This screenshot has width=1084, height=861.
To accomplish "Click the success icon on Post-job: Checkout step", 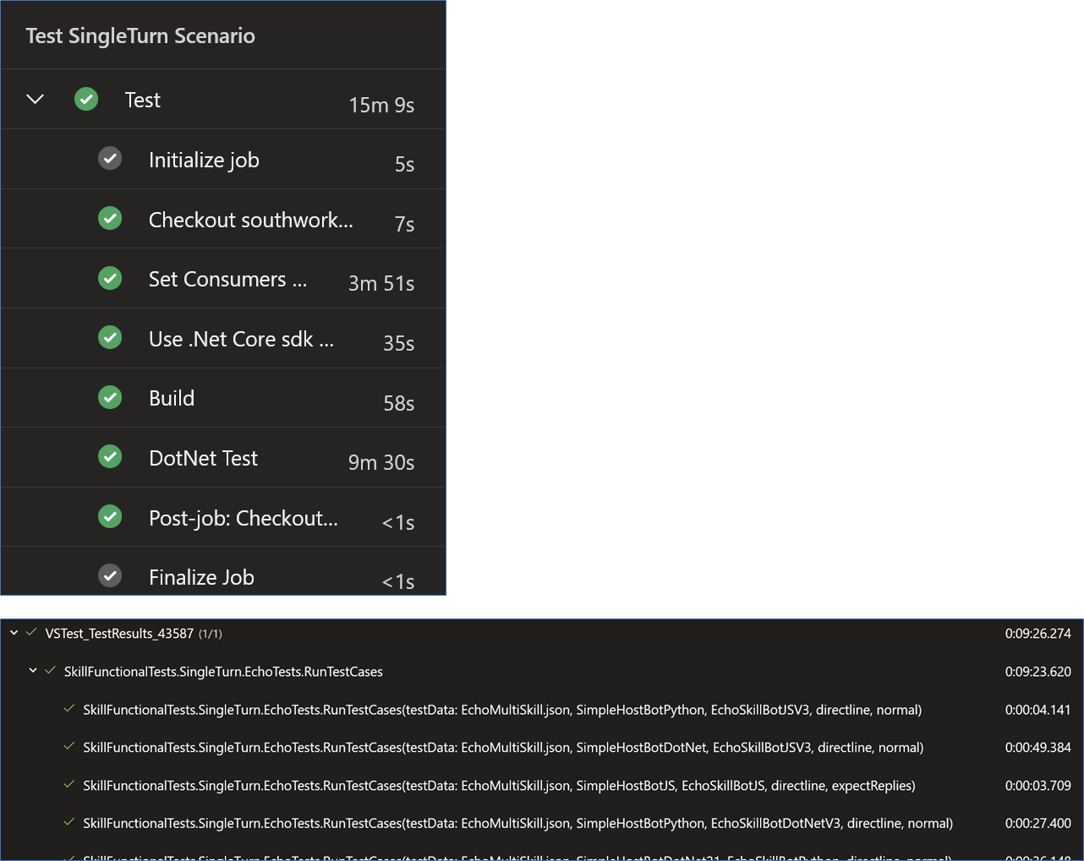I will click(x=110, y=516).
